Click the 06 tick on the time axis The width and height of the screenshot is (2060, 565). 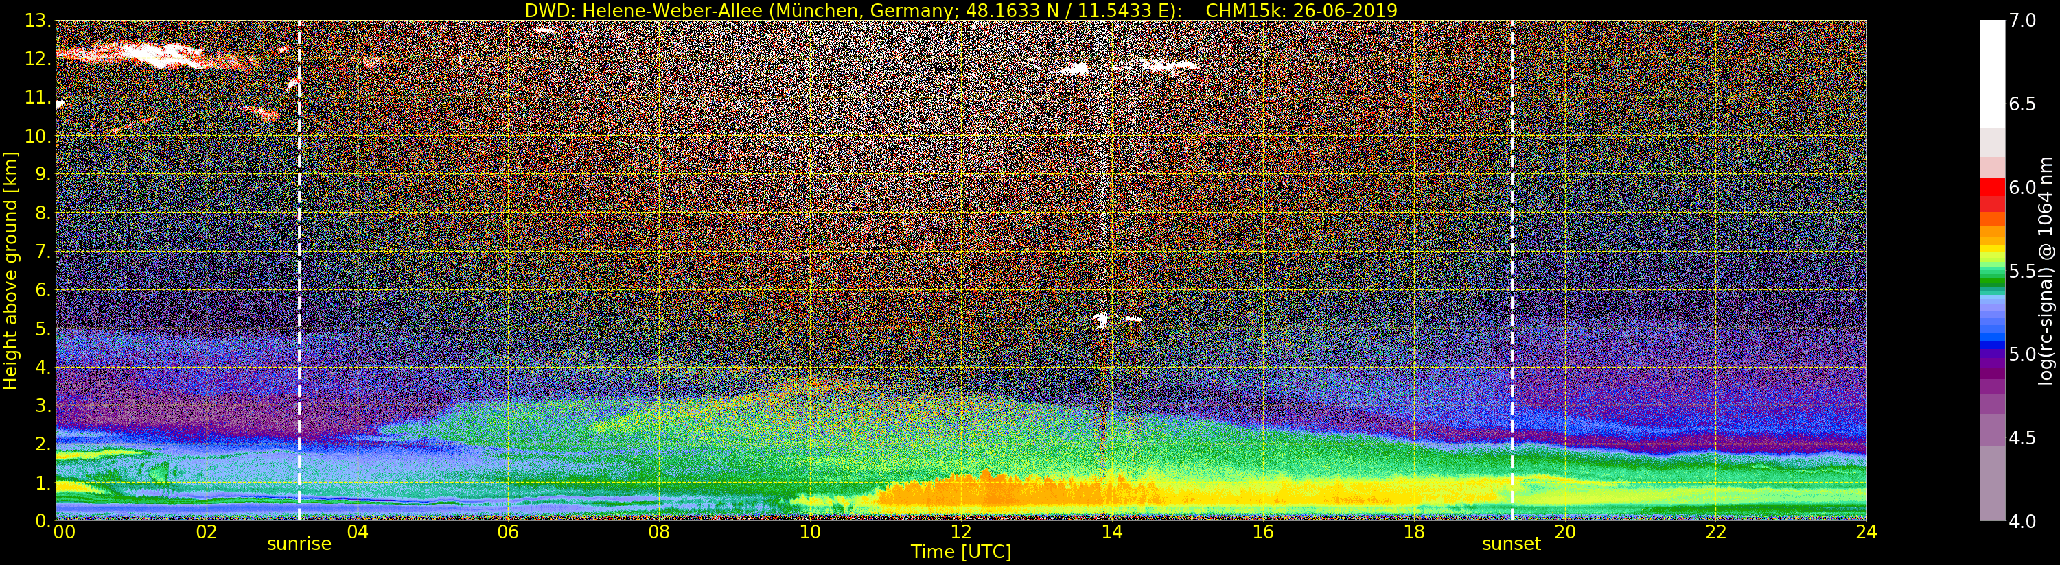click(x=508, y=532)
